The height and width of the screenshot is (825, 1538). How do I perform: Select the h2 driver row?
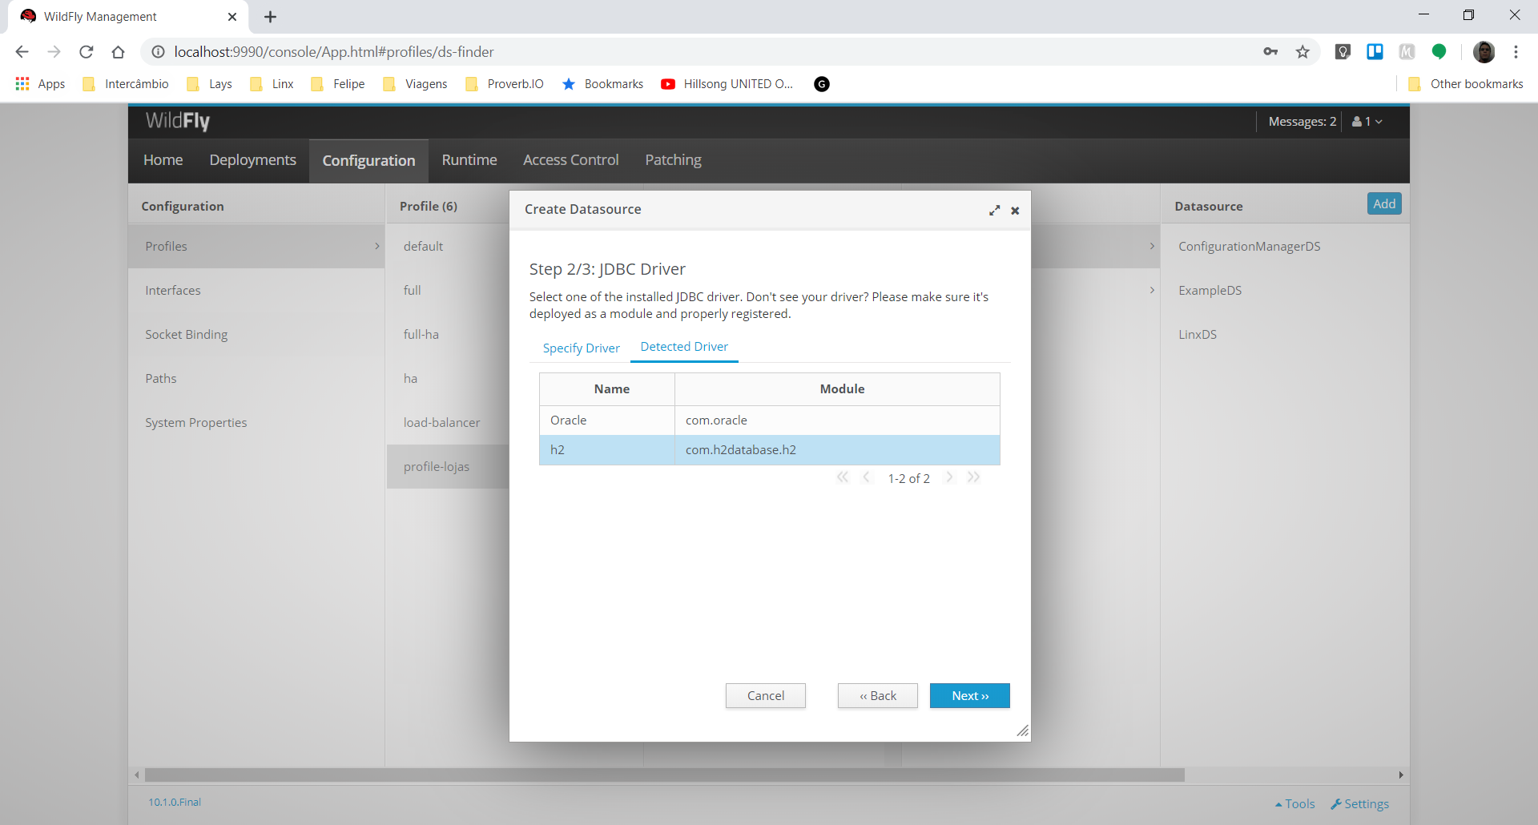[x=770, y=450]
